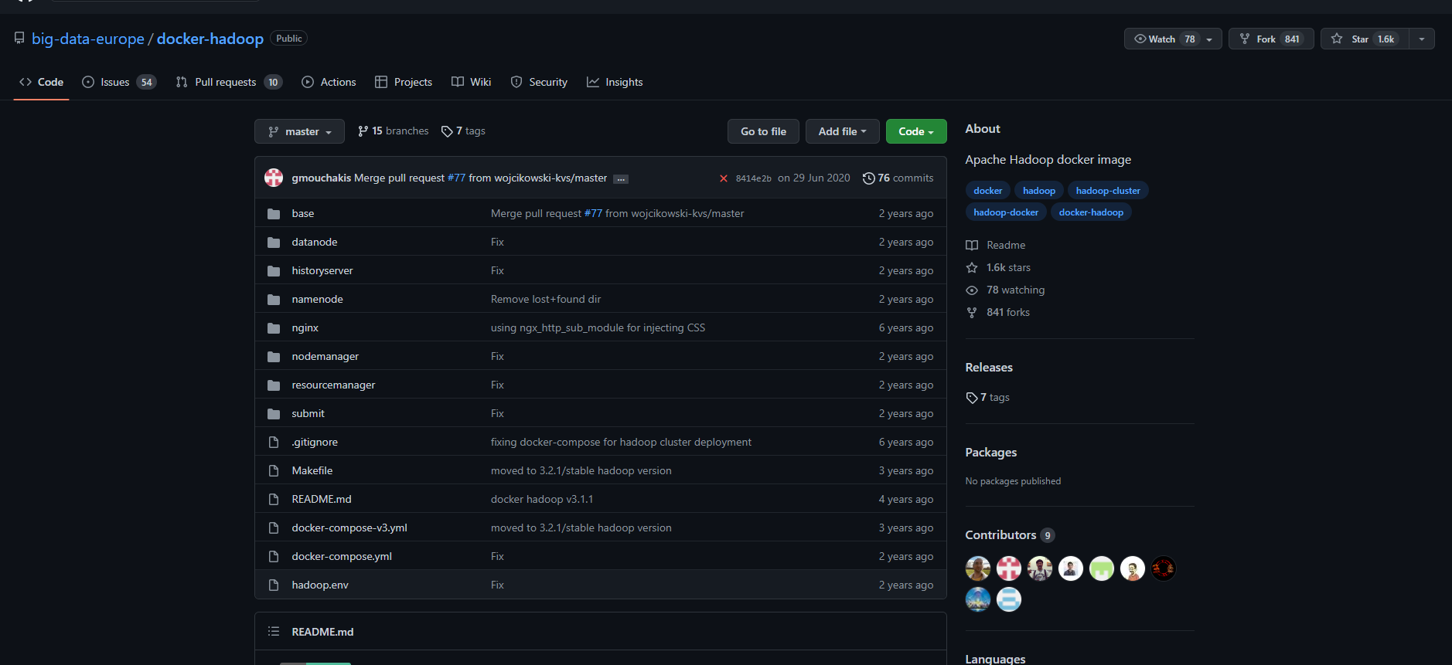This screenshot has width=1452, height=665.
Task: Open the submit folder
Action: pos(308,414)
